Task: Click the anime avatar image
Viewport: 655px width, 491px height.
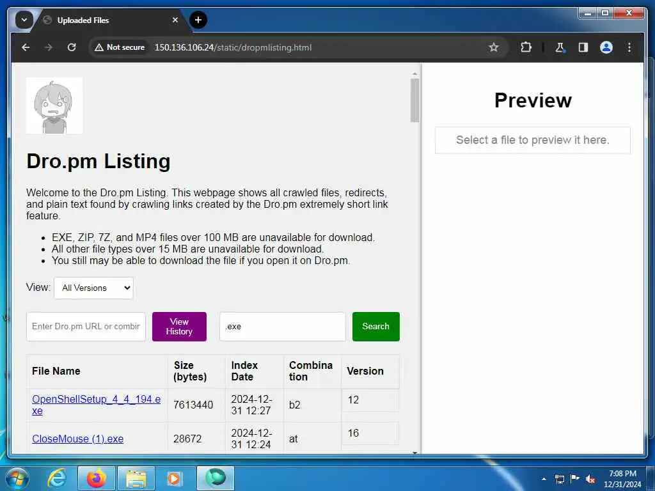Action: pyautogui.click(x=54, y=105)
